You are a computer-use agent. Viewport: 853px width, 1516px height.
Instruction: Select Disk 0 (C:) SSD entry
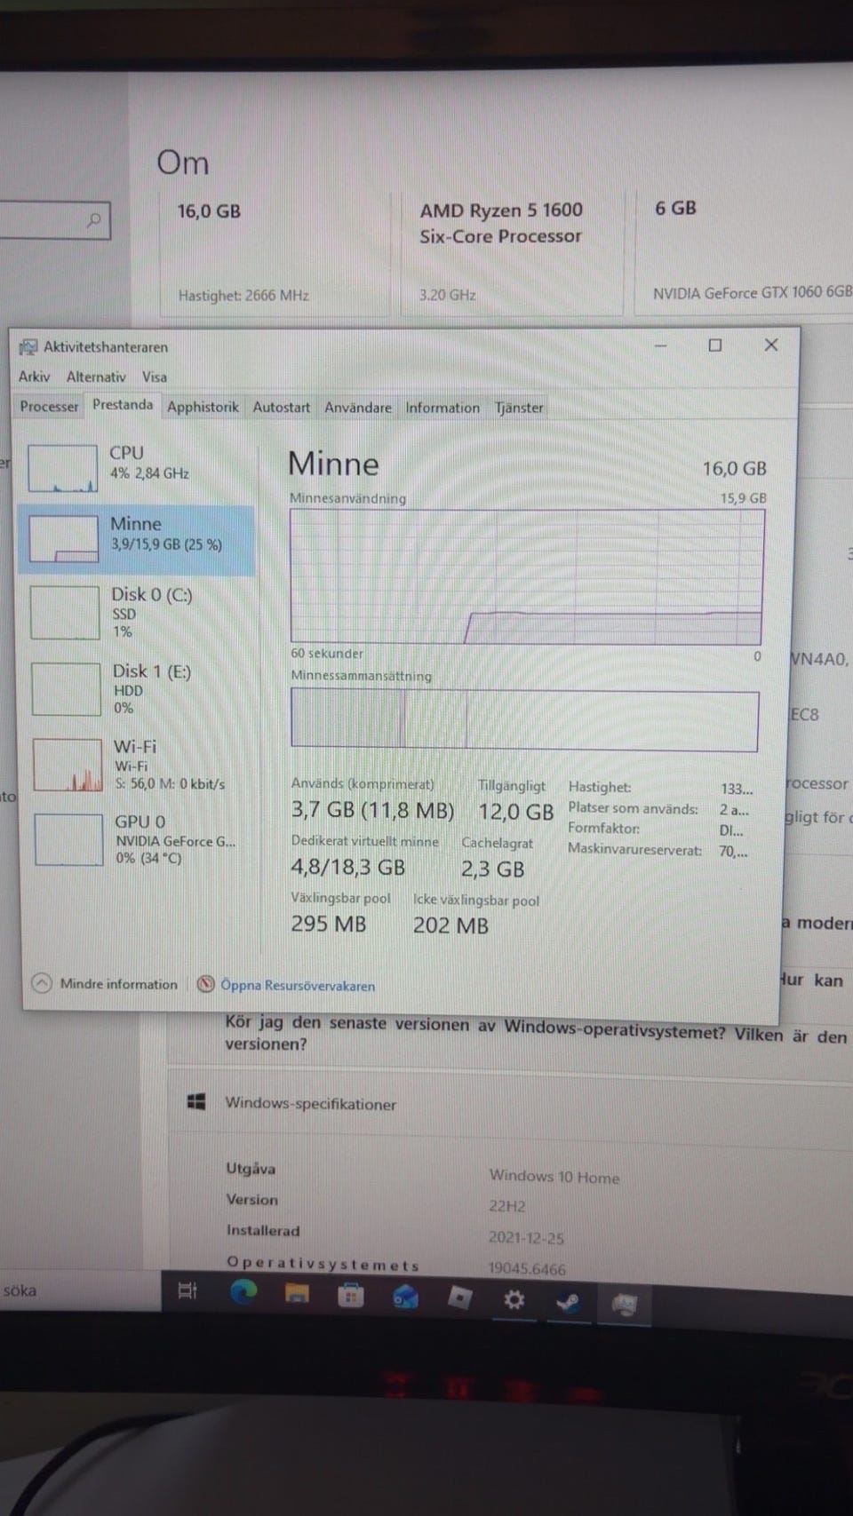tap(136, 612)
